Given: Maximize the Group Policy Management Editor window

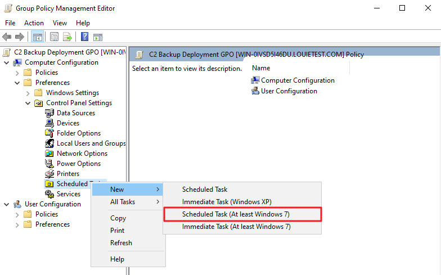Looking at the screenshot, I should [402, 8].
